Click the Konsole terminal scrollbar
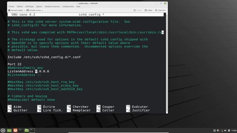 [167, 63]
